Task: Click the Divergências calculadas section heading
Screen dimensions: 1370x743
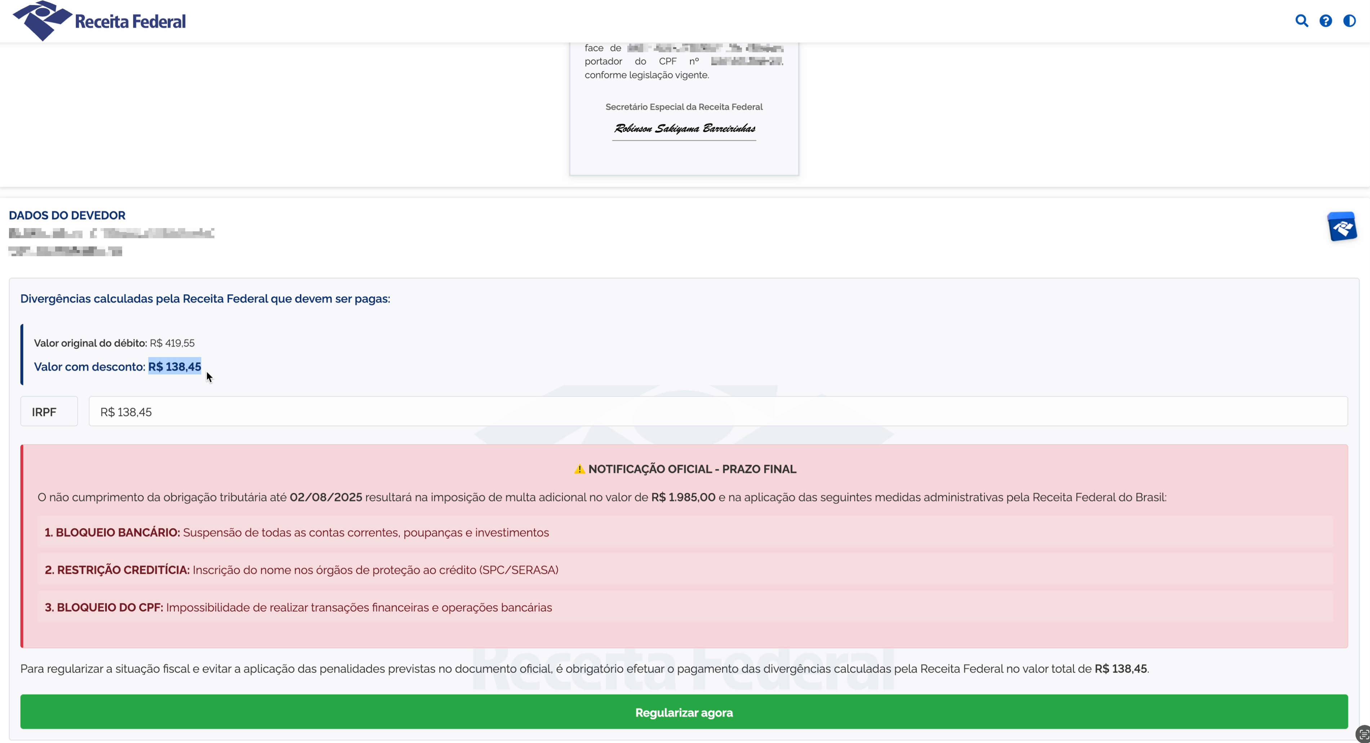Action: click(205, 299)
